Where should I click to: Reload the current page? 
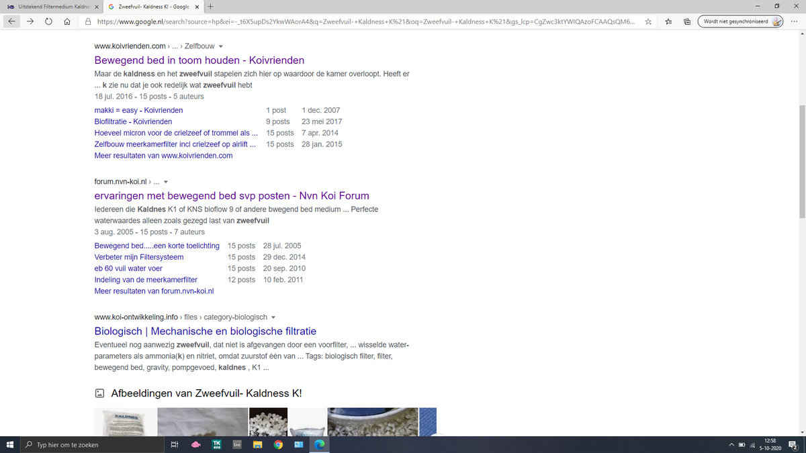click(x=48, y=21)
